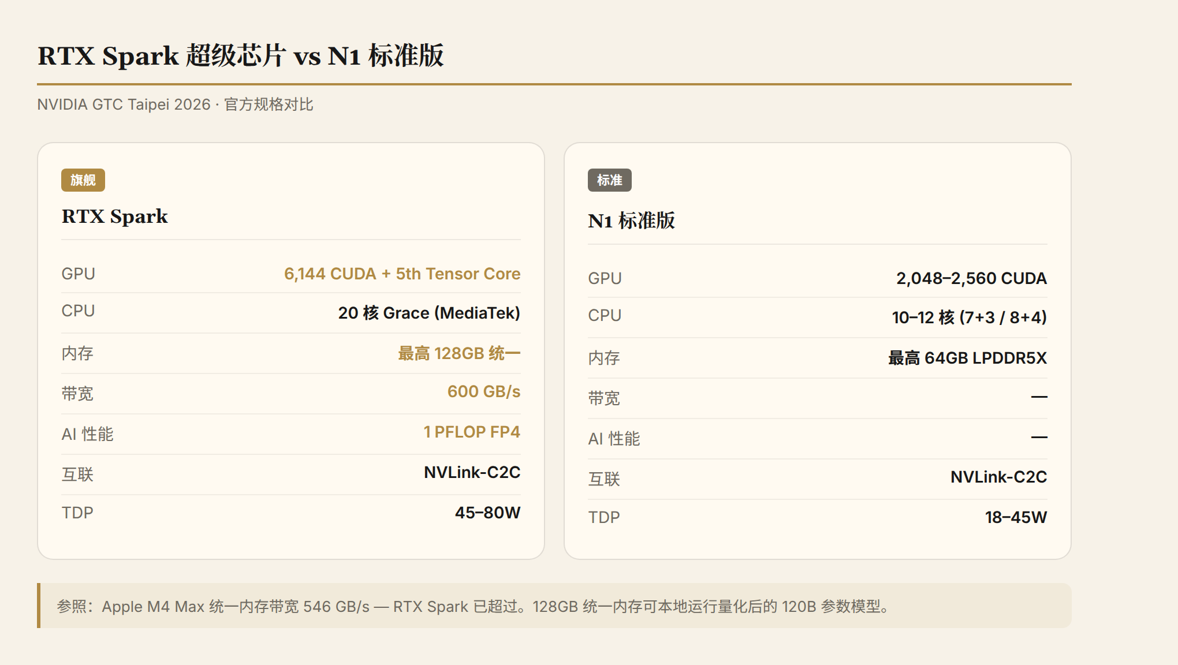
Task: Select '20 核 Grace (MediaTek)' value
Action: tap(429, 313)
